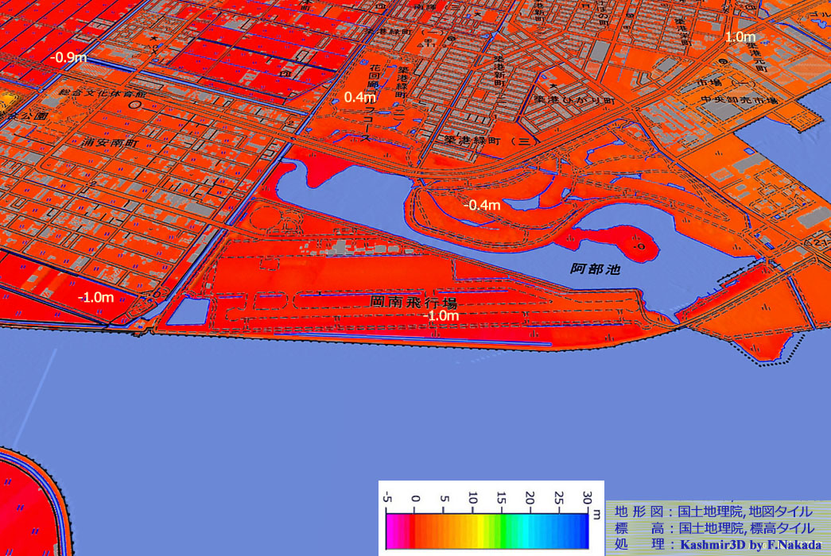The image size is (831, 556).
Task: Click the 30 tick on elevation legend
Action: pos(587,499)
